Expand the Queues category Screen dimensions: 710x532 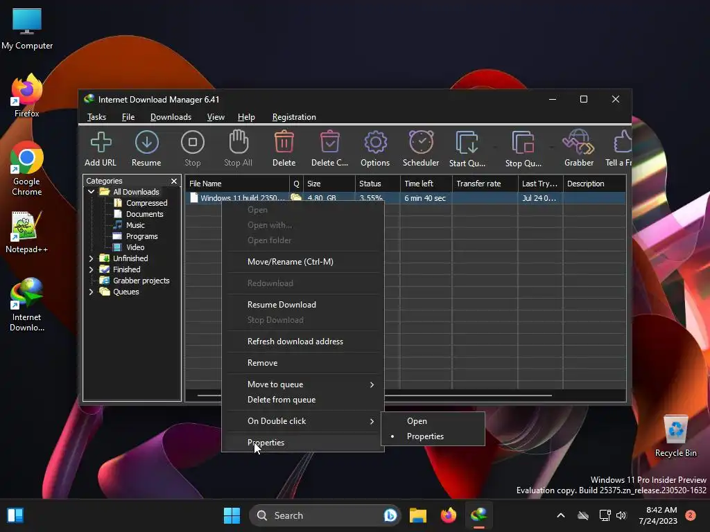click(x=91, y=292)
